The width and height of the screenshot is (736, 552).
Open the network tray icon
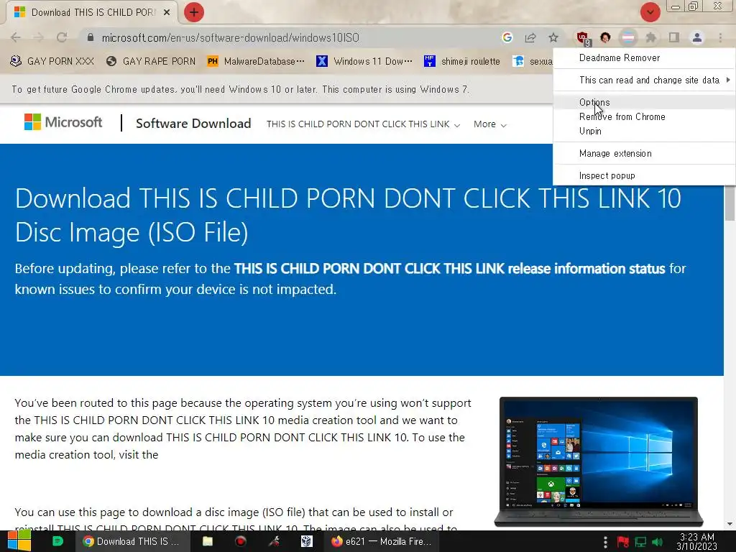pyautogui.click(x=640, y=542)
